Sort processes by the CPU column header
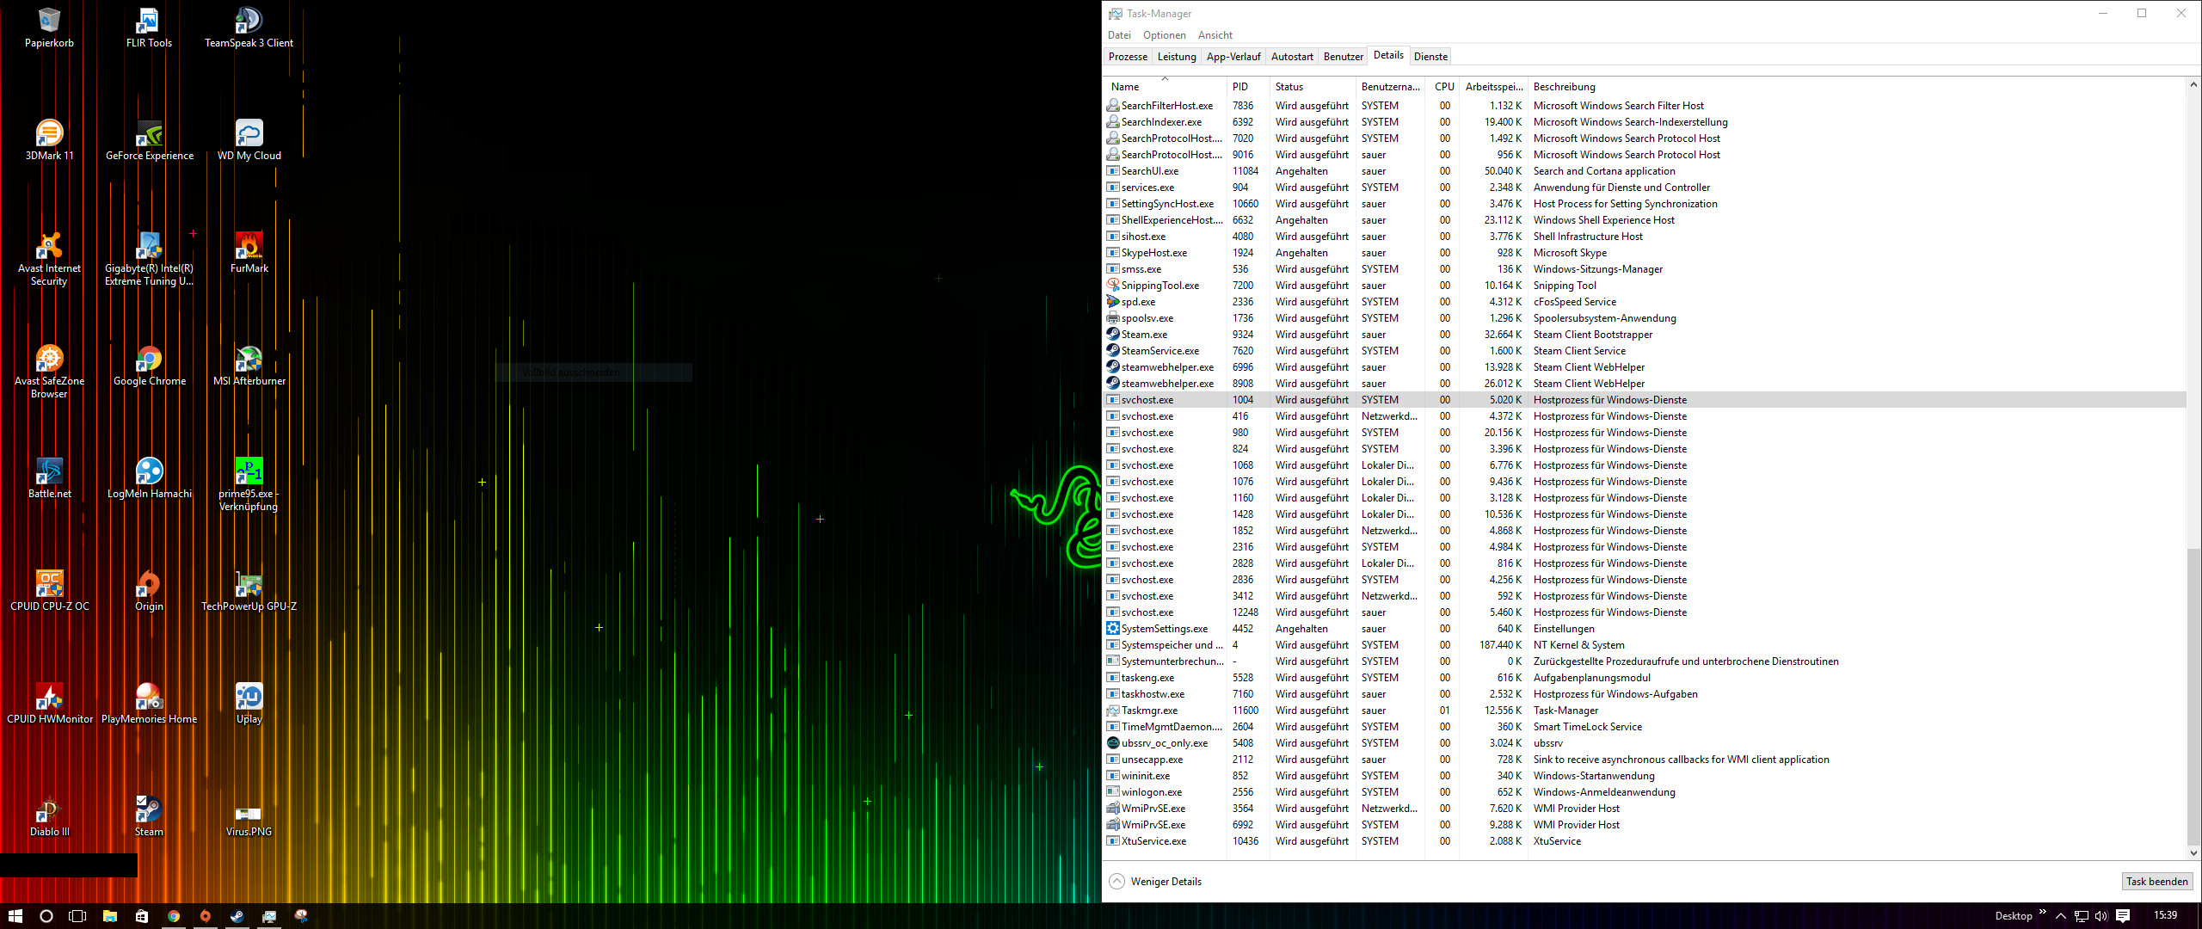This screenshot has width=2202, height=929. 1444,87
